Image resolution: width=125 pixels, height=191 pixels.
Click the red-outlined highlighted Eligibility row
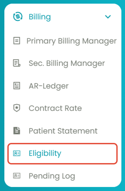62,154
